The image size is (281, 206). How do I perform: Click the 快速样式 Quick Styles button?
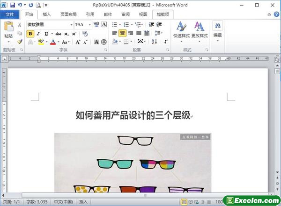coord(181,29)
